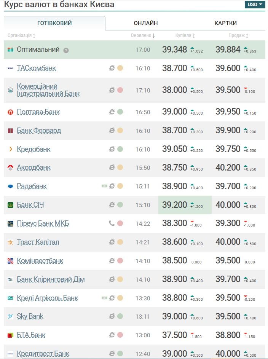Switch to the КАРТКИ tab
The width and height of the screenshot is (268, 359).
pyautogui.click(x=225, y=23)
